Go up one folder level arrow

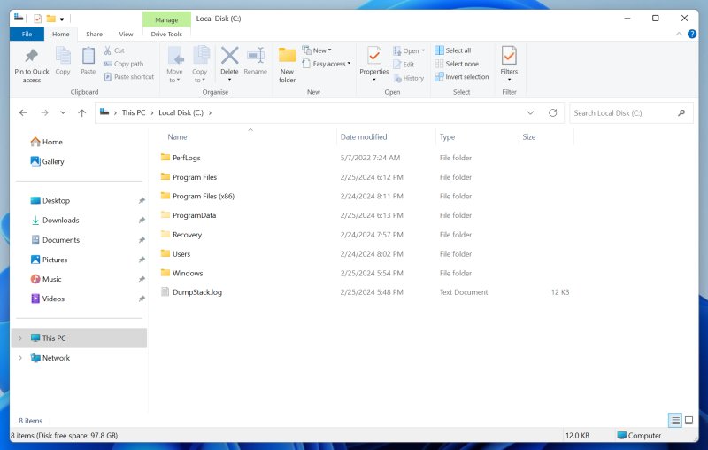coord(81,113)
